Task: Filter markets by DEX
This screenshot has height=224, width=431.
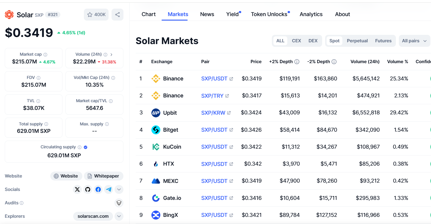Action: coord(313,41)
